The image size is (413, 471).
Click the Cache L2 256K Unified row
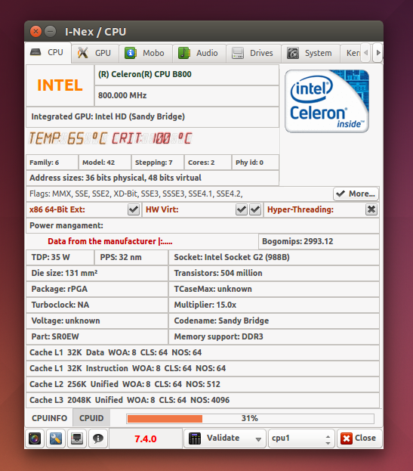coord(203,385)
